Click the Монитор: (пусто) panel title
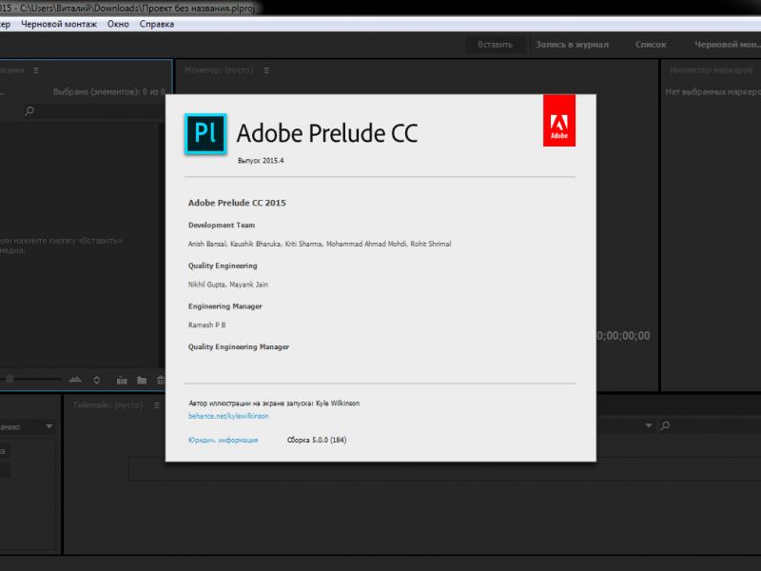The image size is (761, 571). pyautogui.click(x=219, y=70)
